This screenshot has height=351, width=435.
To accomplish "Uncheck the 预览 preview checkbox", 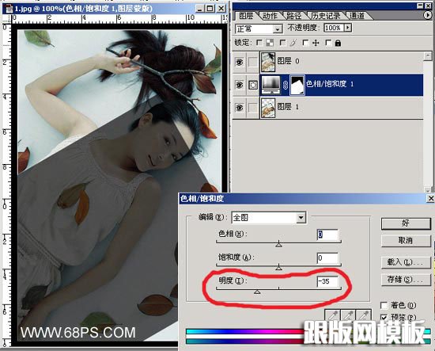I will pos(384,317).
